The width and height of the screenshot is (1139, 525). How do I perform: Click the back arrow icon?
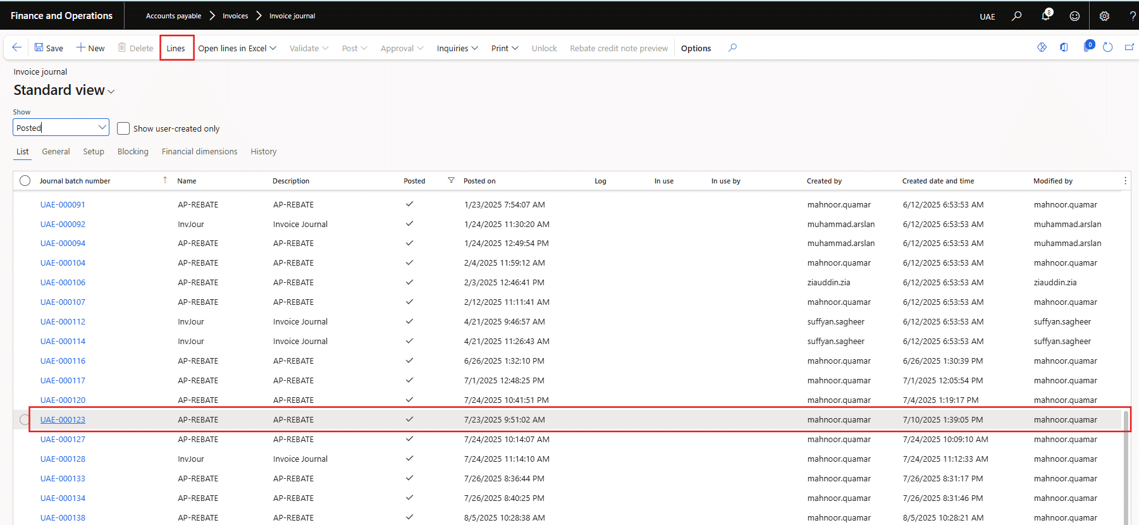coord(17,47)
